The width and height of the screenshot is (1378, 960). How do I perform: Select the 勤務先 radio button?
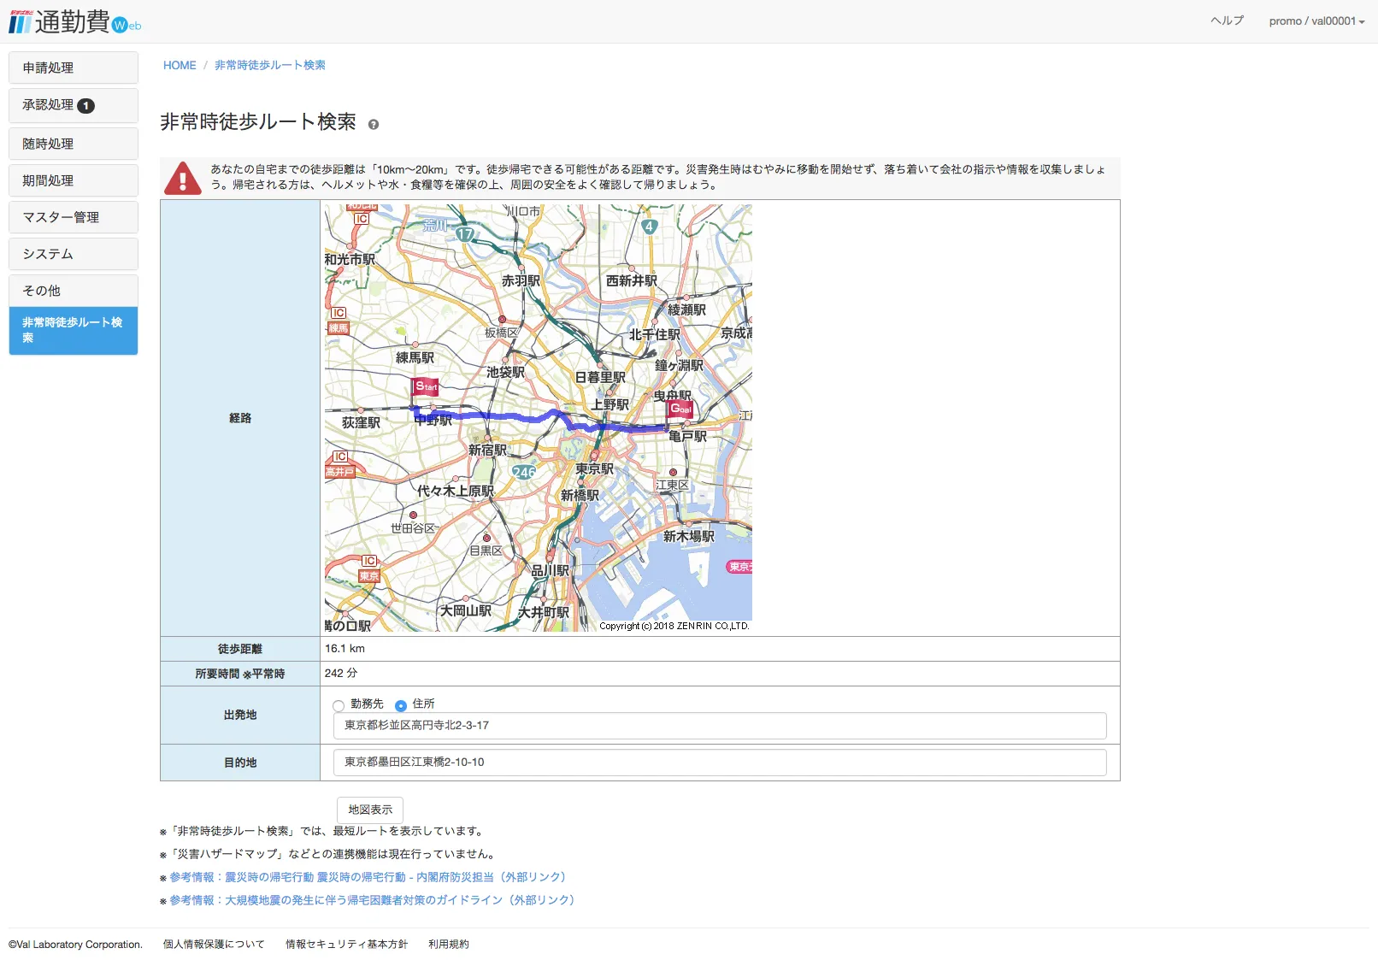click(x=339, y=705)
